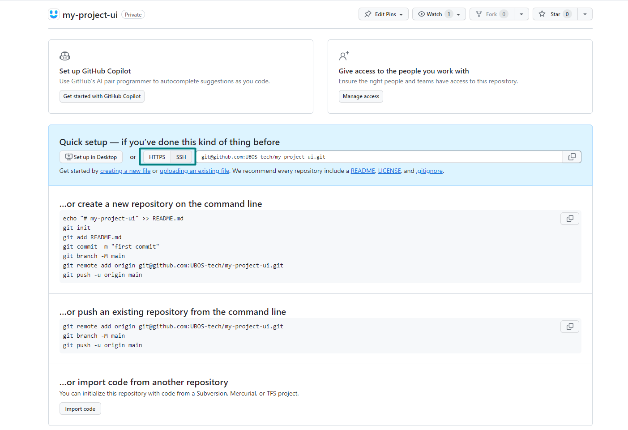This screenshot has width=628, height=430.
Task: Expand the star lists dropdown arrow
Action: [585, 14]
